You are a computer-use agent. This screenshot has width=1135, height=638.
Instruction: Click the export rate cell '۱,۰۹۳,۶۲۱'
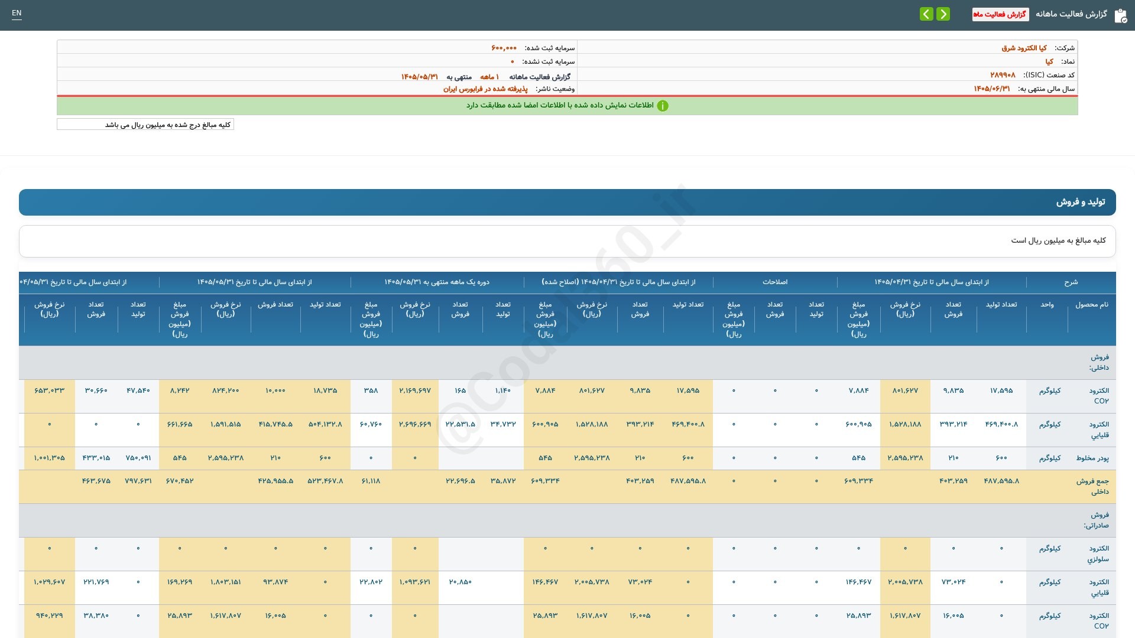(415, 582)
